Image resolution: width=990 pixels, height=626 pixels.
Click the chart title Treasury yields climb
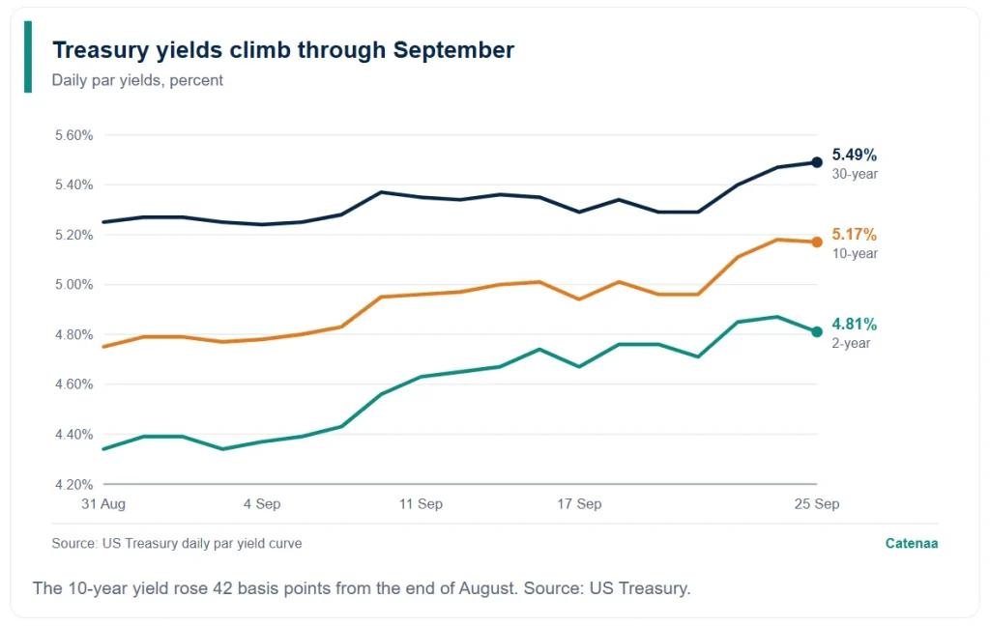click(x=283, y=50)
